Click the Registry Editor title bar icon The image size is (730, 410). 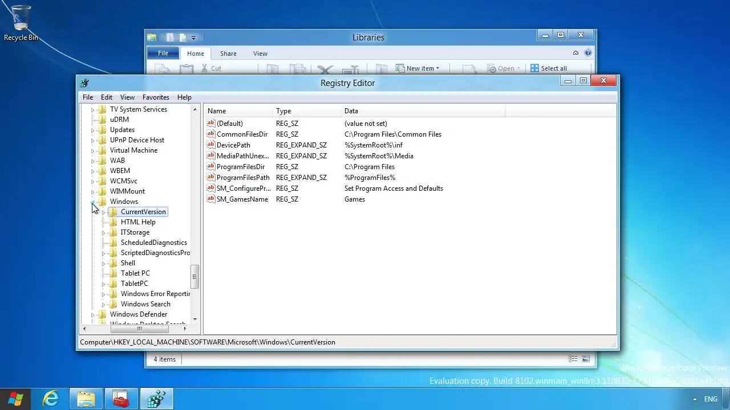point(84,83)
